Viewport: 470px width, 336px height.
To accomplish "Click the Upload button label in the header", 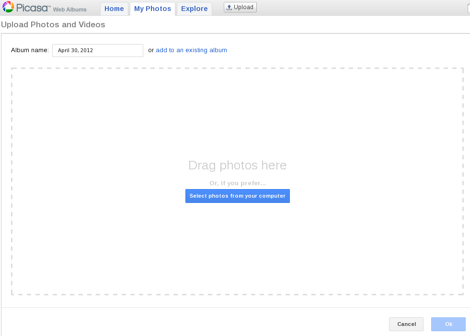I will (x=243, y=7).
